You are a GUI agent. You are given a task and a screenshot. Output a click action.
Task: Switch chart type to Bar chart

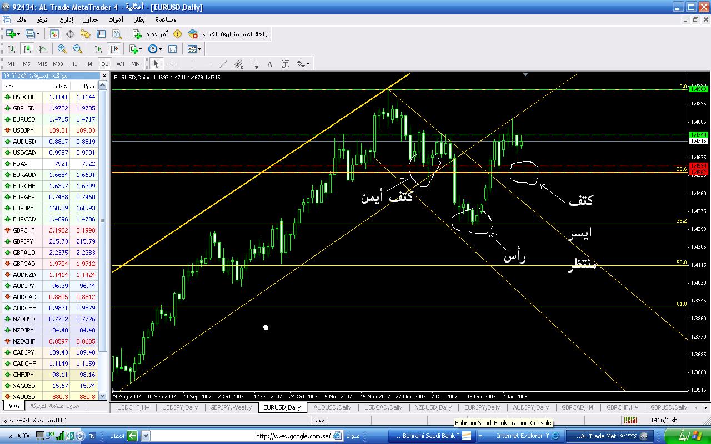pyautogui.click(x=11, y=49)
